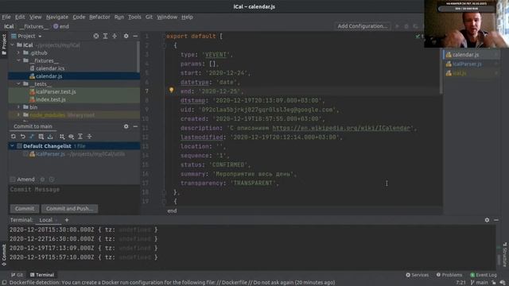Viewport: 509px width, 286px height.
Task: Expand the .github folder
Action: pos(18,53)
